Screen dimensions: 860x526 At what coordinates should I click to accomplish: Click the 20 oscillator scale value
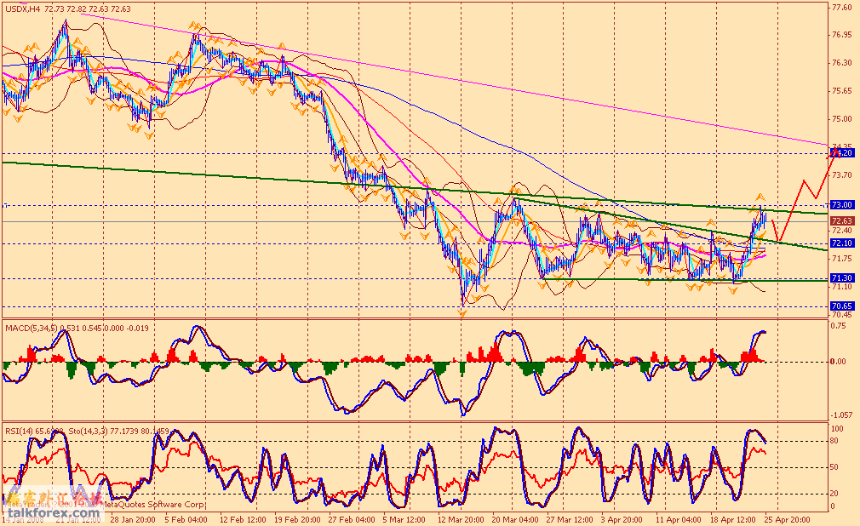(x=835, y=494)
